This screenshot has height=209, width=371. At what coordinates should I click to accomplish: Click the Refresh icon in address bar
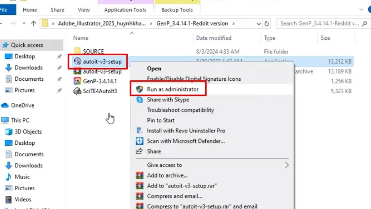tap(267, 23)
